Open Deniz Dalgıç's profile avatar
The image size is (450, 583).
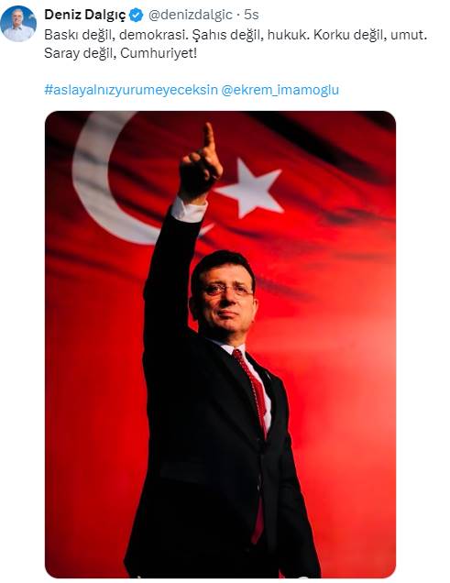click(x=17, y=24)
